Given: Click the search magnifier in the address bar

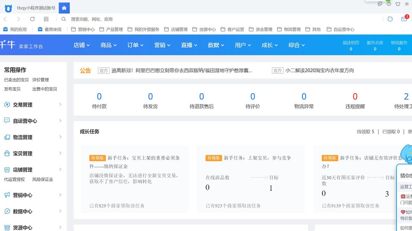Looking at the screenshot, I should [x=63, y=19].
